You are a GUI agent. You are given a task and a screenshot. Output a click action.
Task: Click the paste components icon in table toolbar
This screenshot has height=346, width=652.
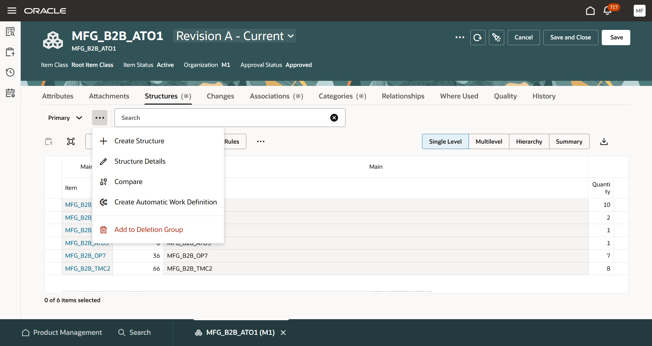[x=49, y=142]
